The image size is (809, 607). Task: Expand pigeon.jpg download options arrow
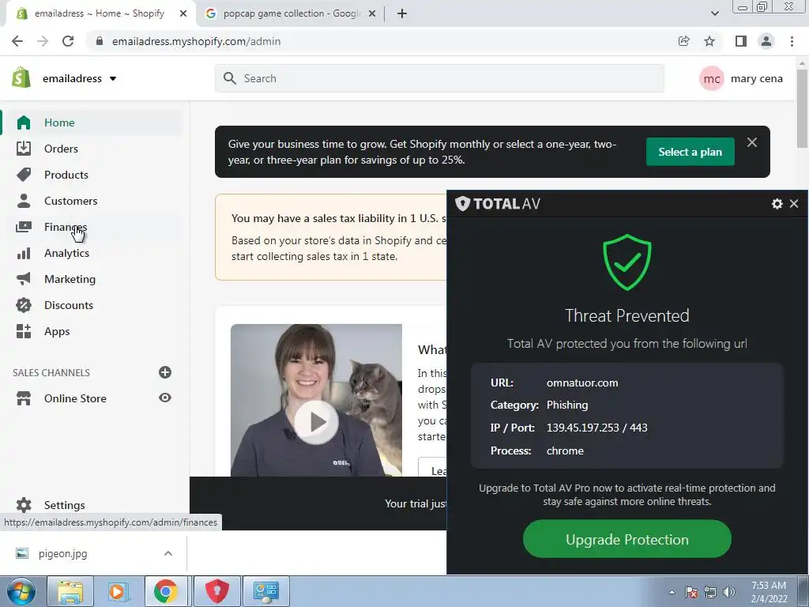[x=168, y=553]
